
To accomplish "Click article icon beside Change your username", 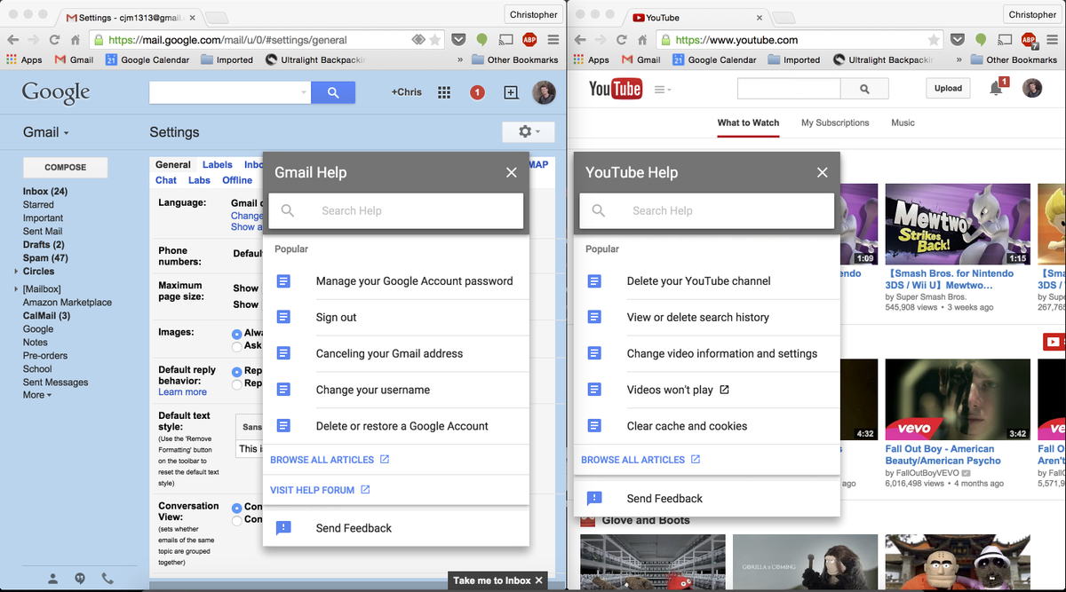I will click(x=283, y=390).
